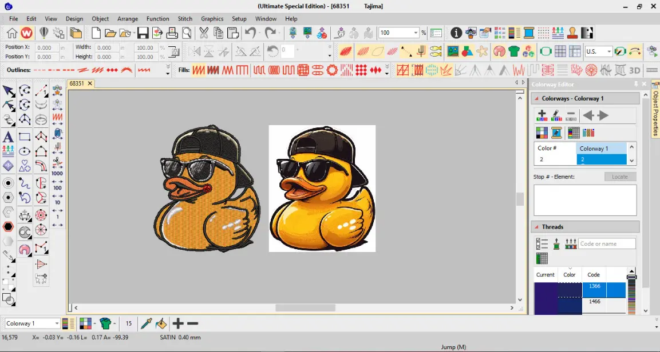Click the Code or name search field
Viewport: 660px width, 352px height.
(607, 243)
